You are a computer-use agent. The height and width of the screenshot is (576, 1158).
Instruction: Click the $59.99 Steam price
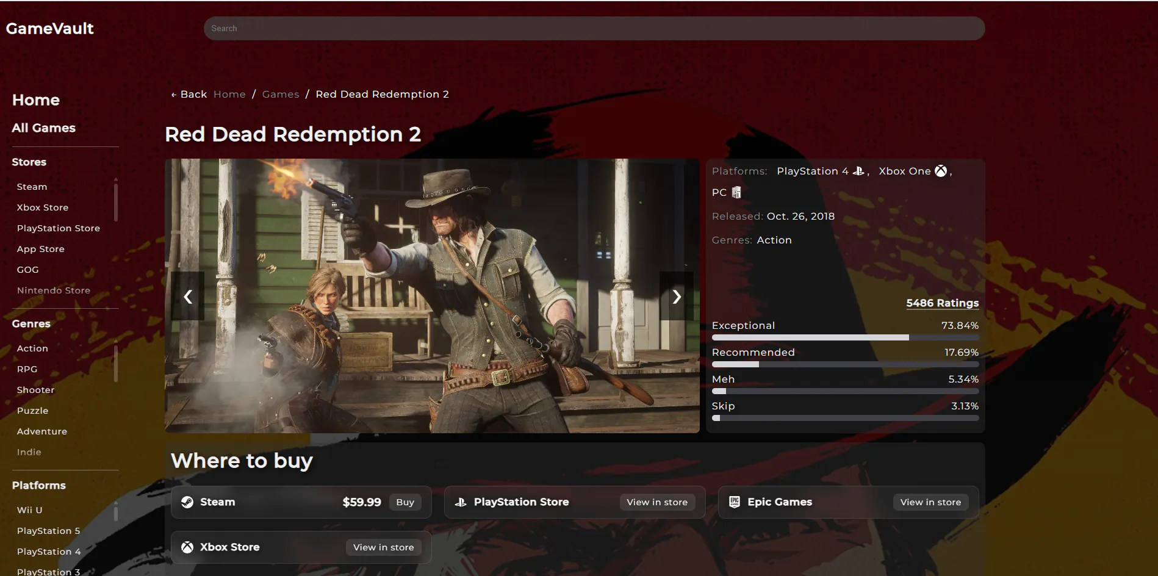(x=362, y=502)
